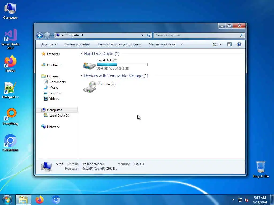
Task: Click System properties
Action: coord(77,44)
